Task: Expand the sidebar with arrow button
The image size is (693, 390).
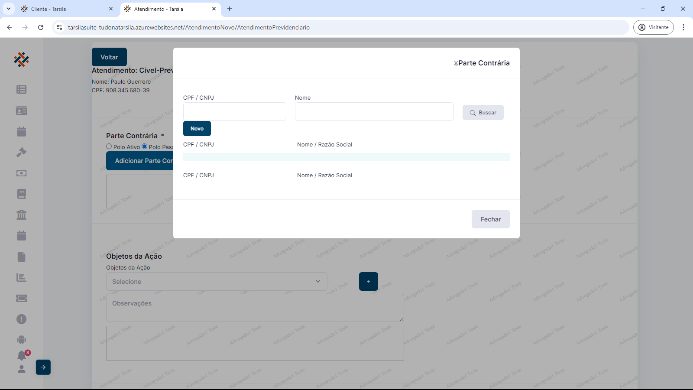Action: click(43, 367)
